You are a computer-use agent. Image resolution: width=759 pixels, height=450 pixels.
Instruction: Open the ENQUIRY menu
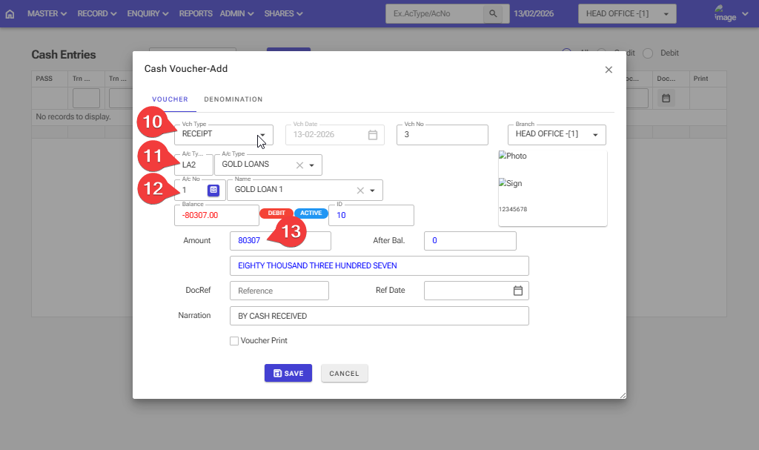[148, 14]
